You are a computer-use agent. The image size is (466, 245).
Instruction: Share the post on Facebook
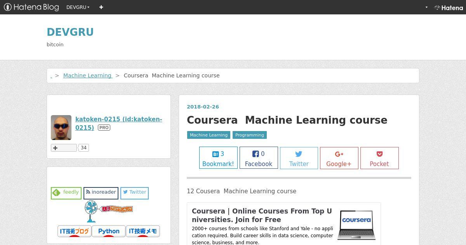[x=259, y=158]
